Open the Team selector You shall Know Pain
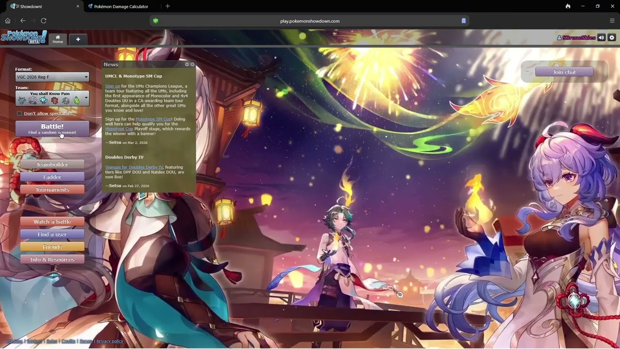Screen dimensions: 620x349 [52, 98]
